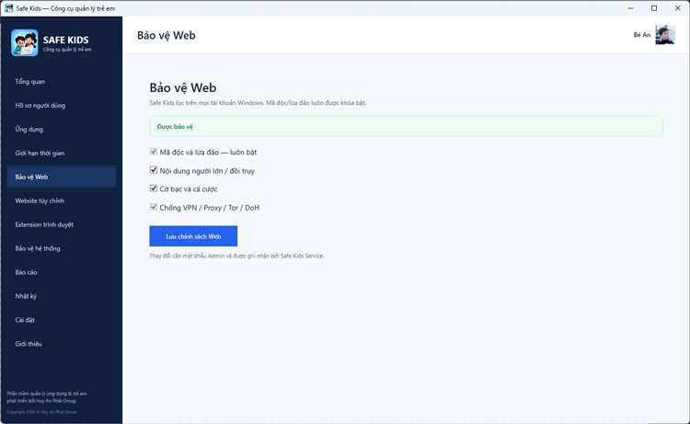Screen dimensions: 690x424
Task: Click the Bé An user name
Action: coord(641,35)
